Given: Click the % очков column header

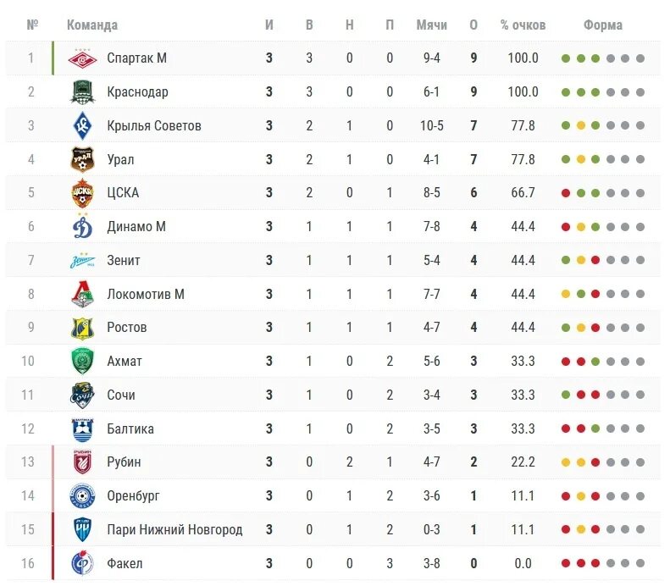Looking at the screenshot, I should coord(523,25).
